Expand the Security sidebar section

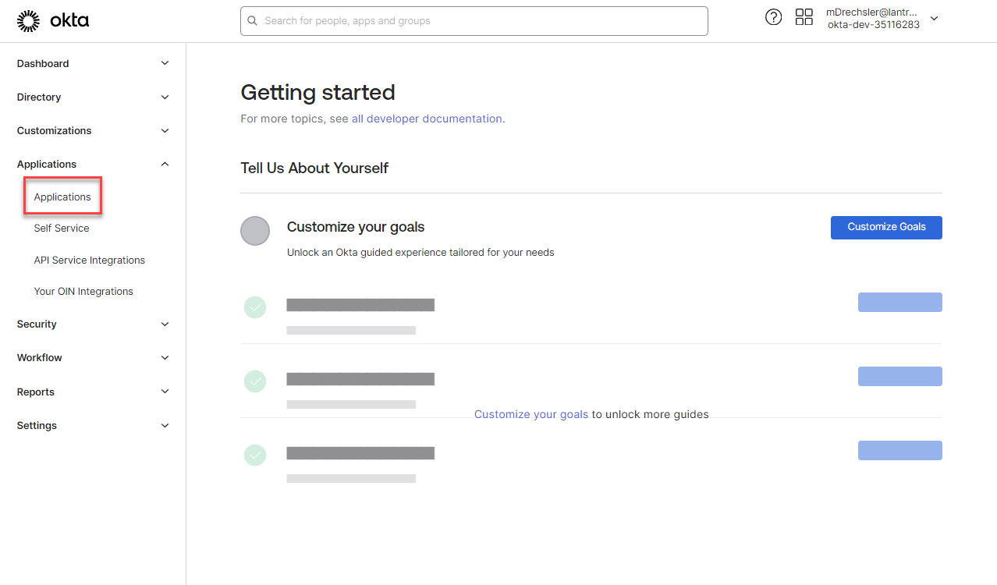click(x=165, y=324)
